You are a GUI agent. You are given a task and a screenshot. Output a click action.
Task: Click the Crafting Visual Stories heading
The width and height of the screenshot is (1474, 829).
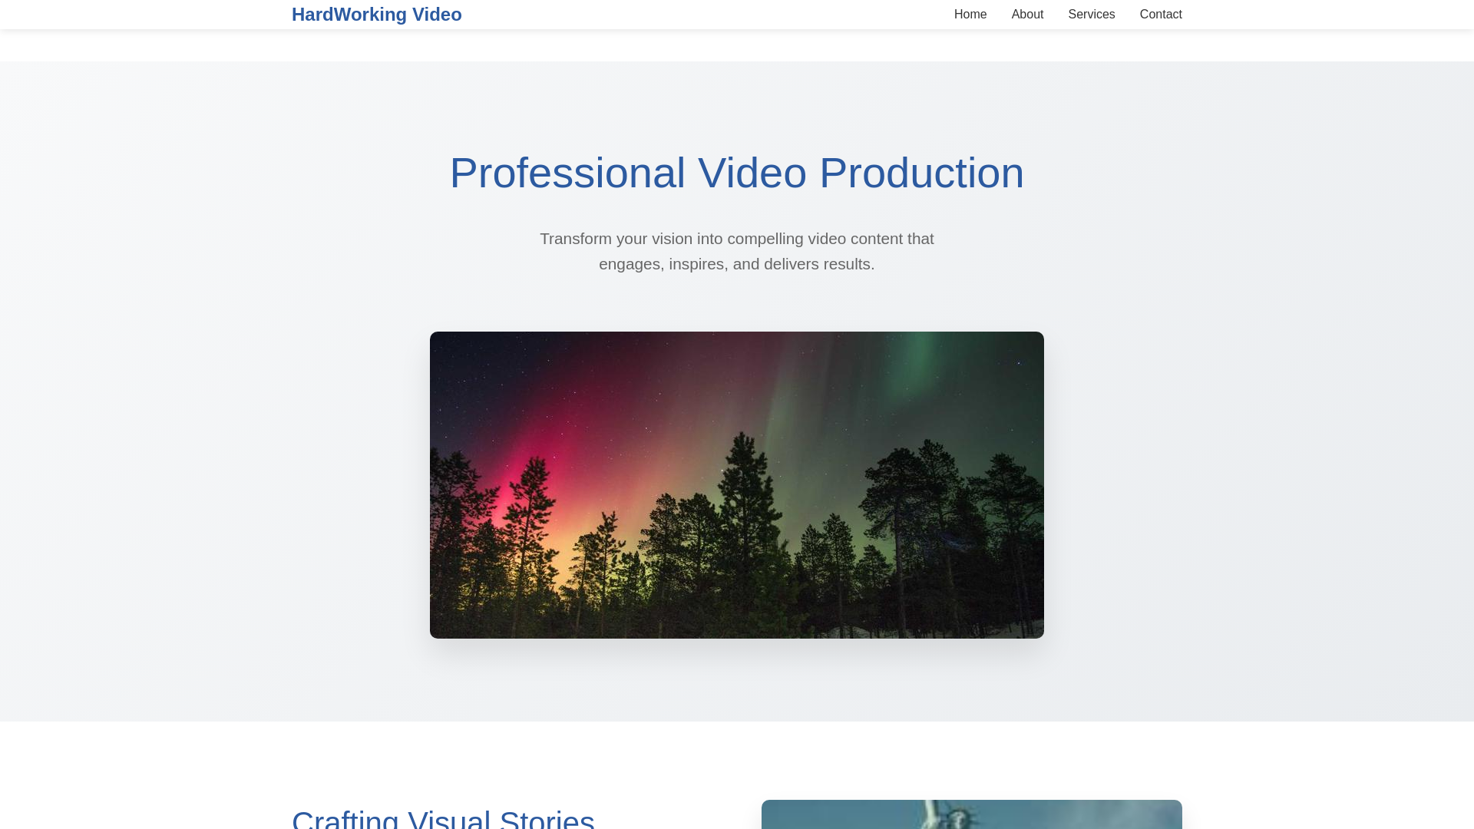point(443,818)
